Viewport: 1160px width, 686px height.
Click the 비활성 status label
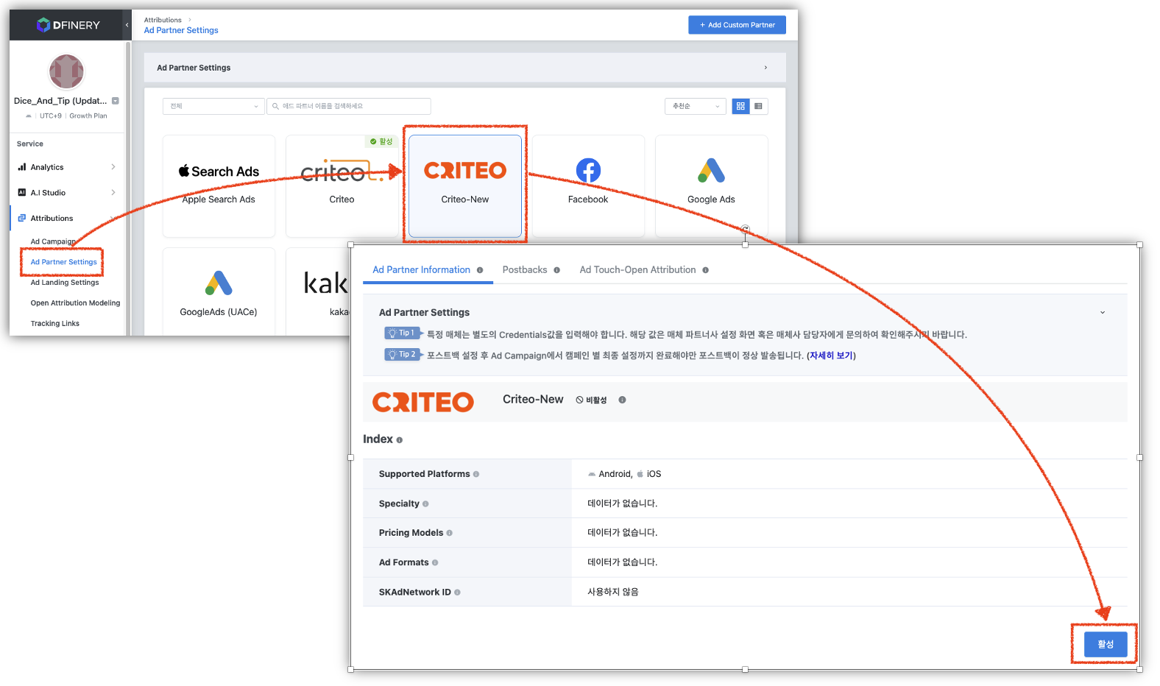(592, 400)
